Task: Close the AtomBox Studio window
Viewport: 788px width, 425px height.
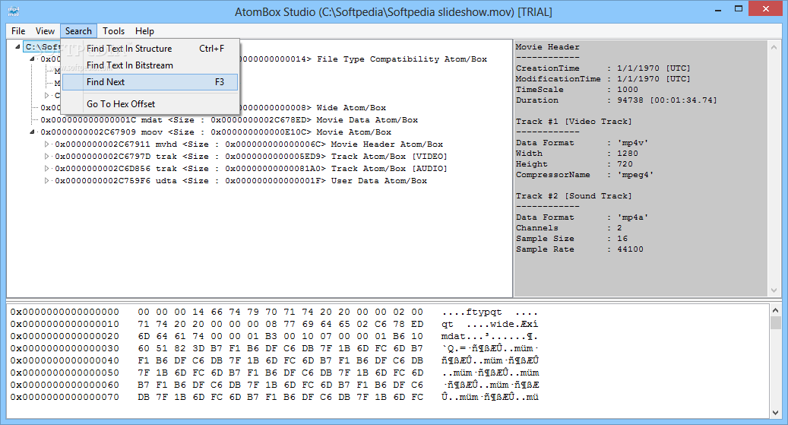Action: tap(767, 9)
